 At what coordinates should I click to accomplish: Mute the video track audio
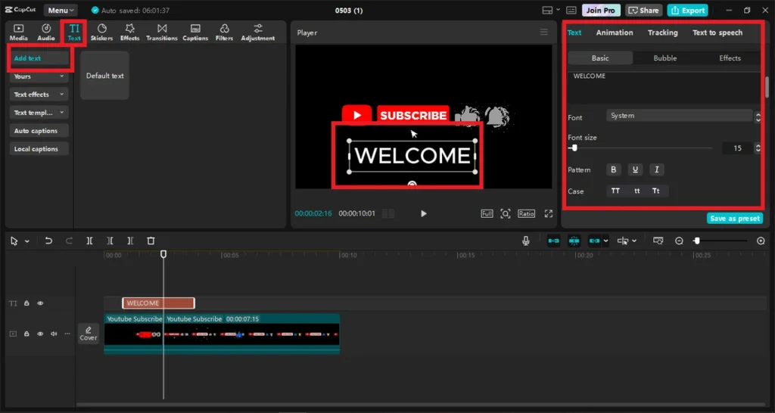point(54,334)
